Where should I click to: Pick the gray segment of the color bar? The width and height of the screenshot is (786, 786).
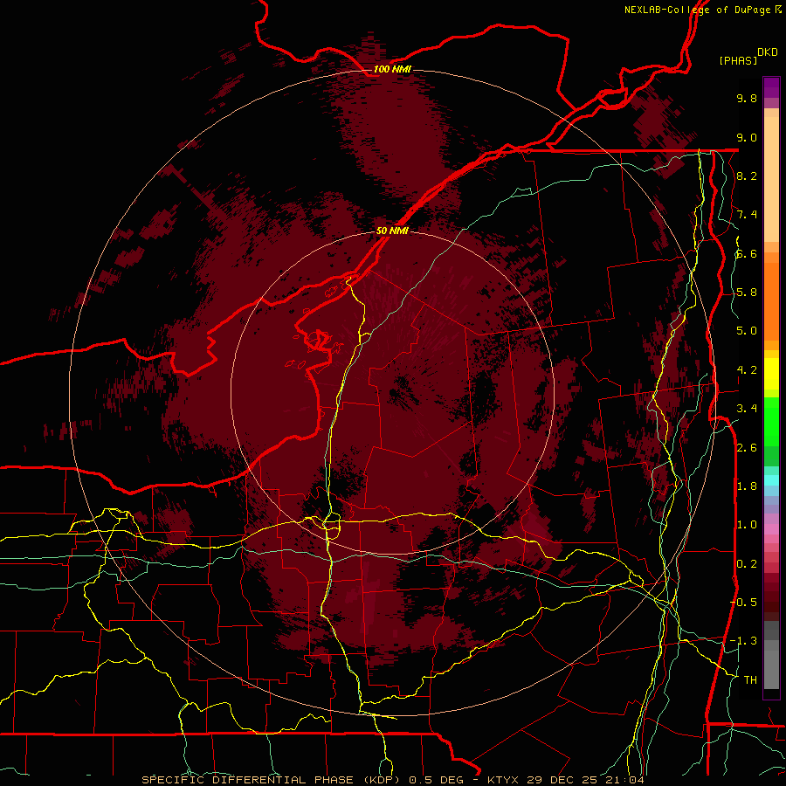point(771,654)
